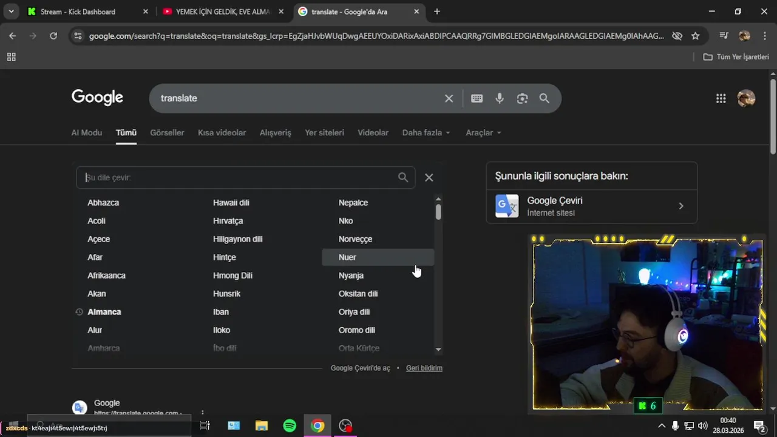The width and height of the screenshot is (777, 437).
Task: Click Google Çeviri'de aç link
Action: pyautogui.click(x=361, y=368)
